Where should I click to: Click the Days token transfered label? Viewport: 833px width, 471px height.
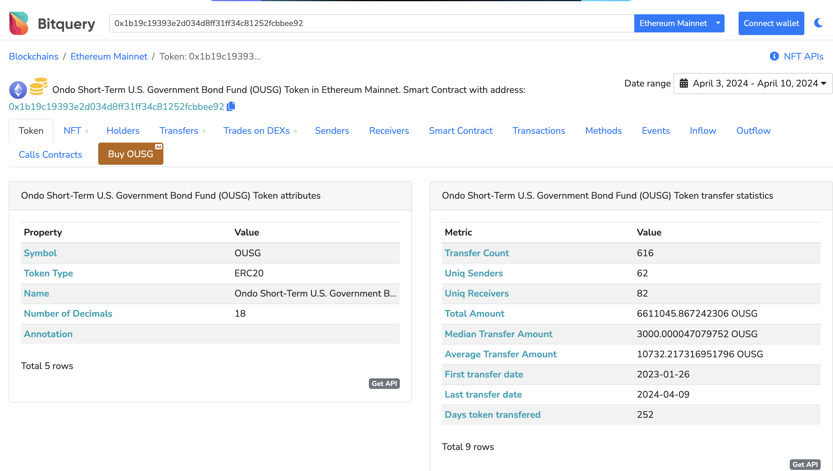493,415
